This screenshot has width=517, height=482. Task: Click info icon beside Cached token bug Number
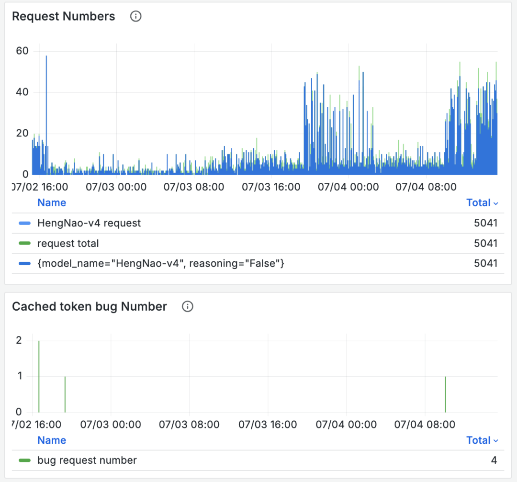[x=188, y=306]
